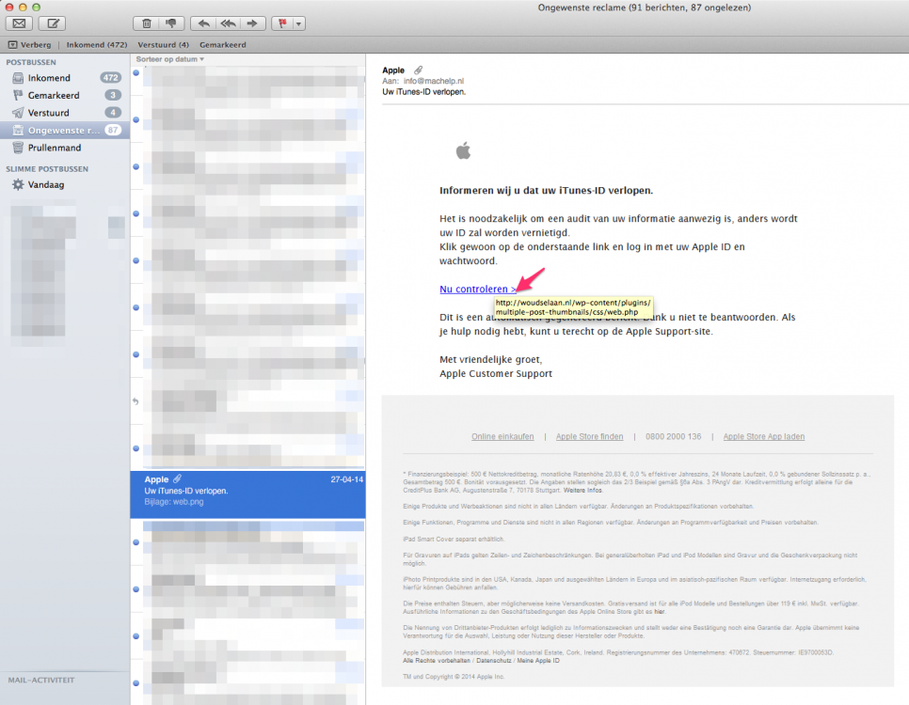This screenshot has height=705, width=909.
Task: Click the window's green zoom button
Action: tap(36, 7)
